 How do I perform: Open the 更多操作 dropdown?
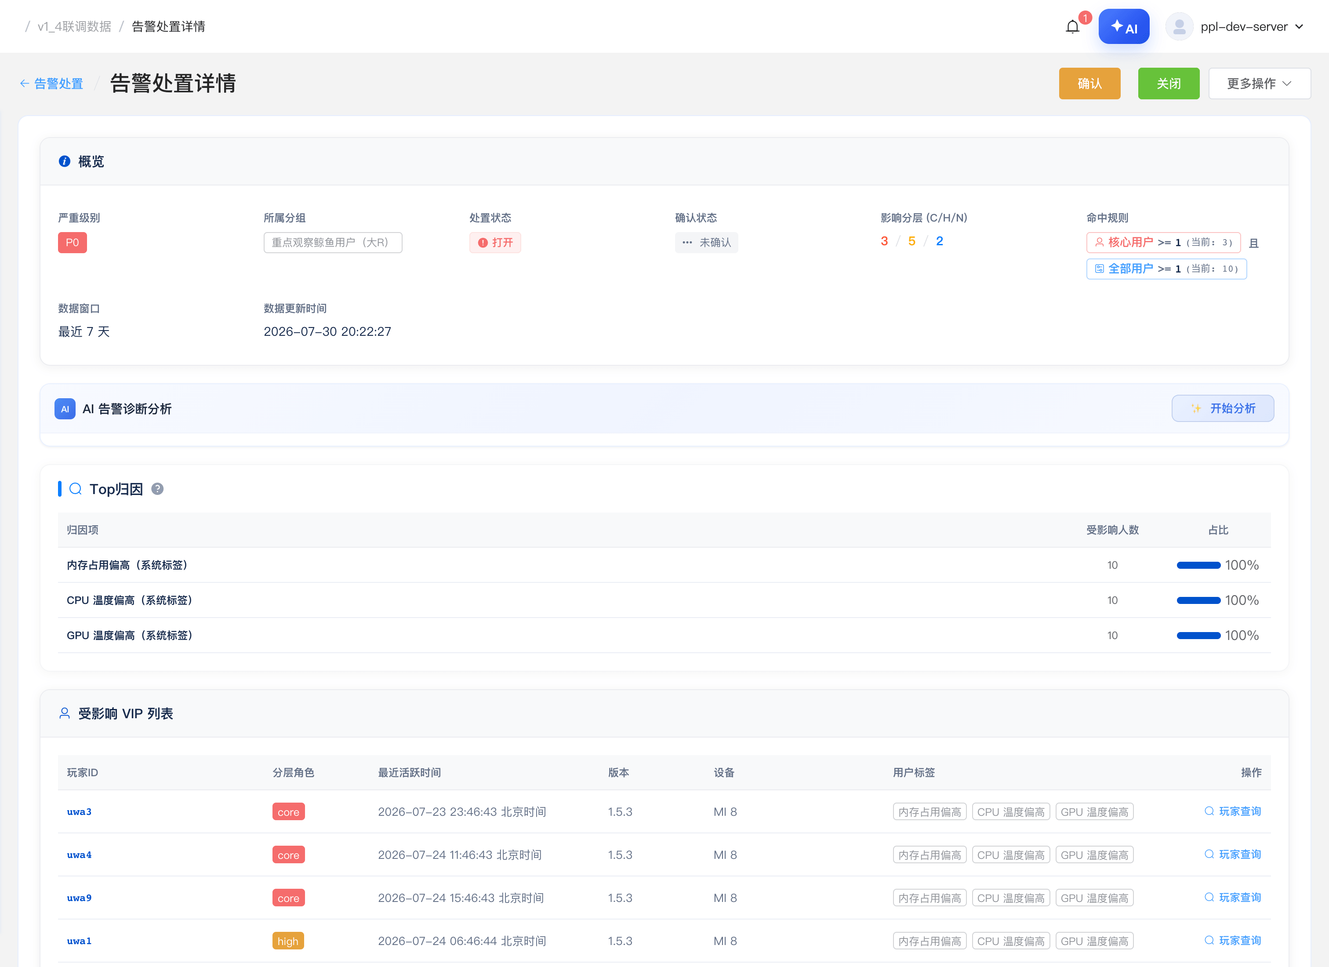pos(1259,83)
